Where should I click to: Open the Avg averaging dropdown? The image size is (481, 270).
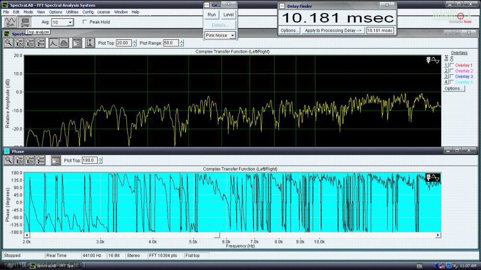click(x=70, y=23)
